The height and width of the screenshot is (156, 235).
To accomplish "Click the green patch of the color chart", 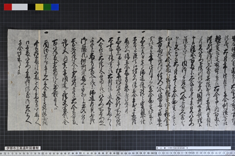I will (x=47, y=7).
